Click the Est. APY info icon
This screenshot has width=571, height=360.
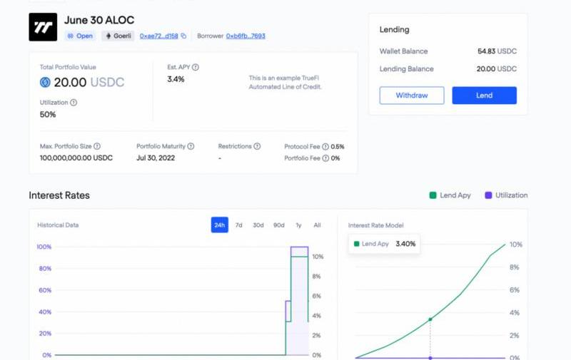click(x=196, y=67)
